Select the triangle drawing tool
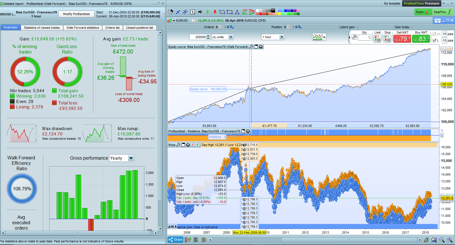This screenshot has width=455, height=245. [x=237, y=12]
